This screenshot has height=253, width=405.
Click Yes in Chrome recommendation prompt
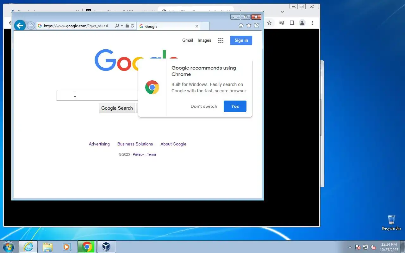tap(235, 106)
